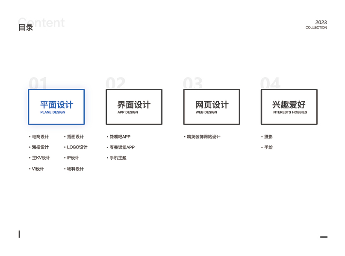
Task: Open the 网页设计 Web Design card
Action: [x=212, y=107]
